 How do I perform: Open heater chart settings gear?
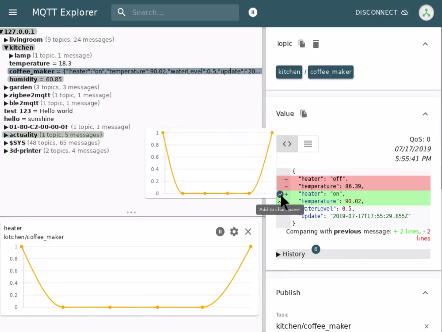click(x=234, y=231)
